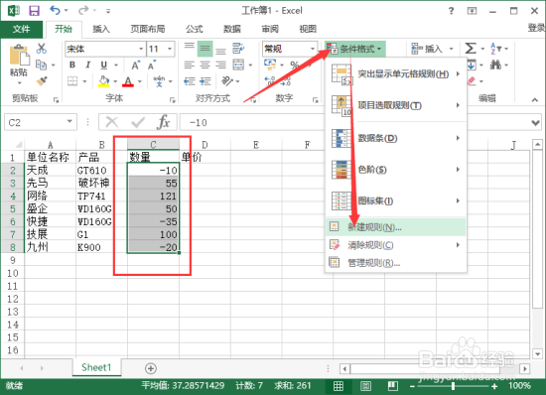Open the font name 宋体 dropdown
Image resolution: width=546 pixels, height=395 pixels.
141,49
